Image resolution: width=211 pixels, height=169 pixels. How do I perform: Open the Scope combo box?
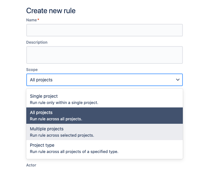[104, 80]
